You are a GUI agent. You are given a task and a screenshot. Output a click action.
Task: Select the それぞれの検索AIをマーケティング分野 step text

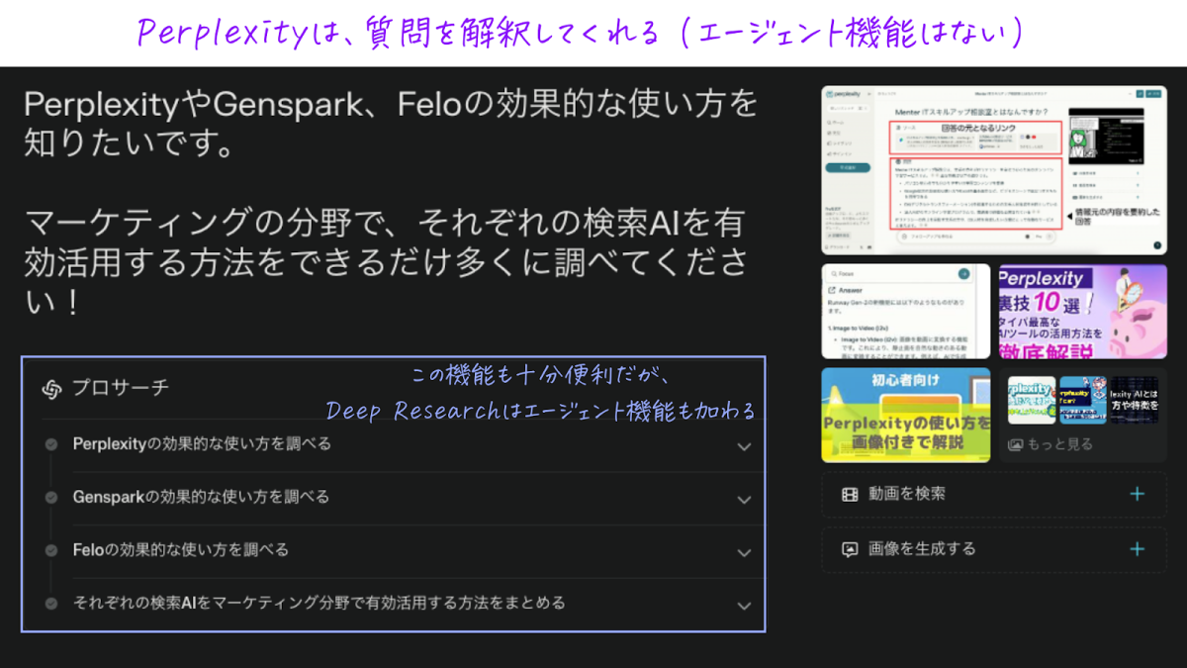(x=319, y=603)
